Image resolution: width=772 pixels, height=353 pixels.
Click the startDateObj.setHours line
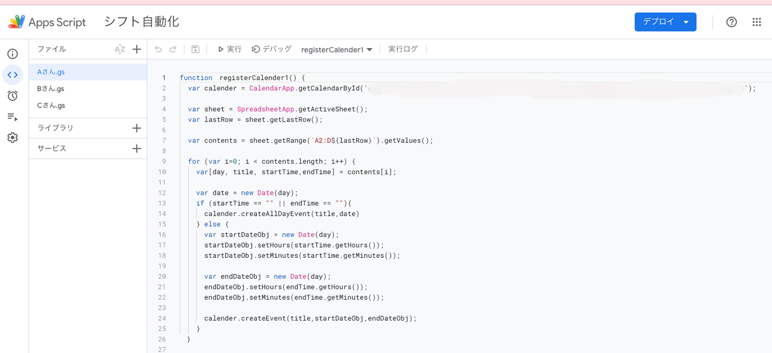click(294, 245)
